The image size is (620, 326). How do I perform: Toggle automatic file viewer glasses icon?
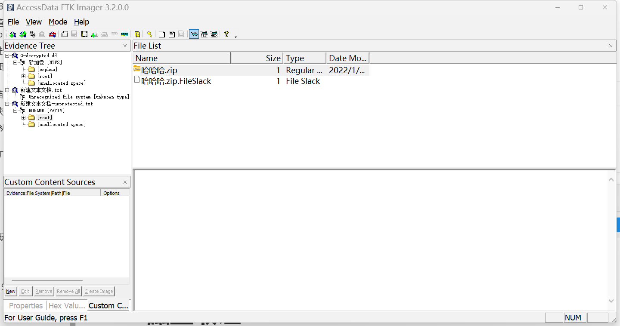[194, 34]
